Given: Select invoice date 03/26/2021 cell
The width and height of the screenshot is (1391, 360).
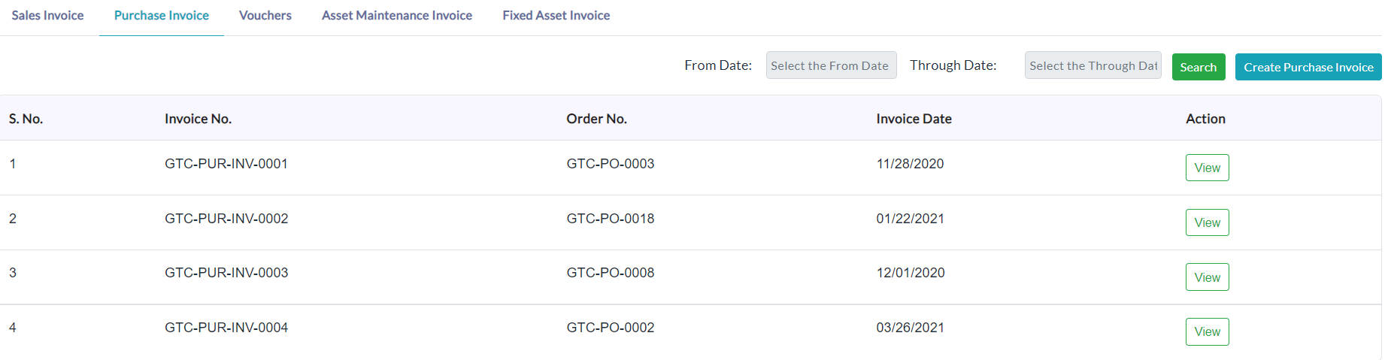Looking at the screenshot, I should point(911,328).
